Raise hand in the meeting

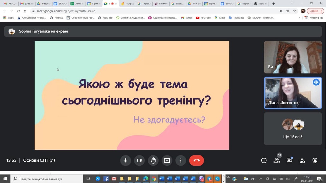coord(153,160)
